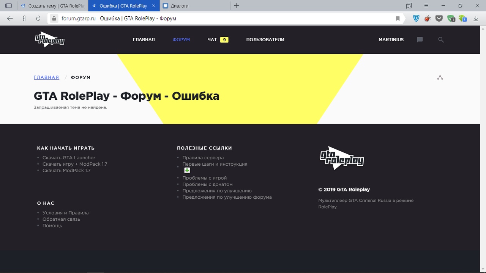The height and width of the screenshot is (273, 486).
Task: Open the MARTINIUS user menu
Action: [391, 40]
